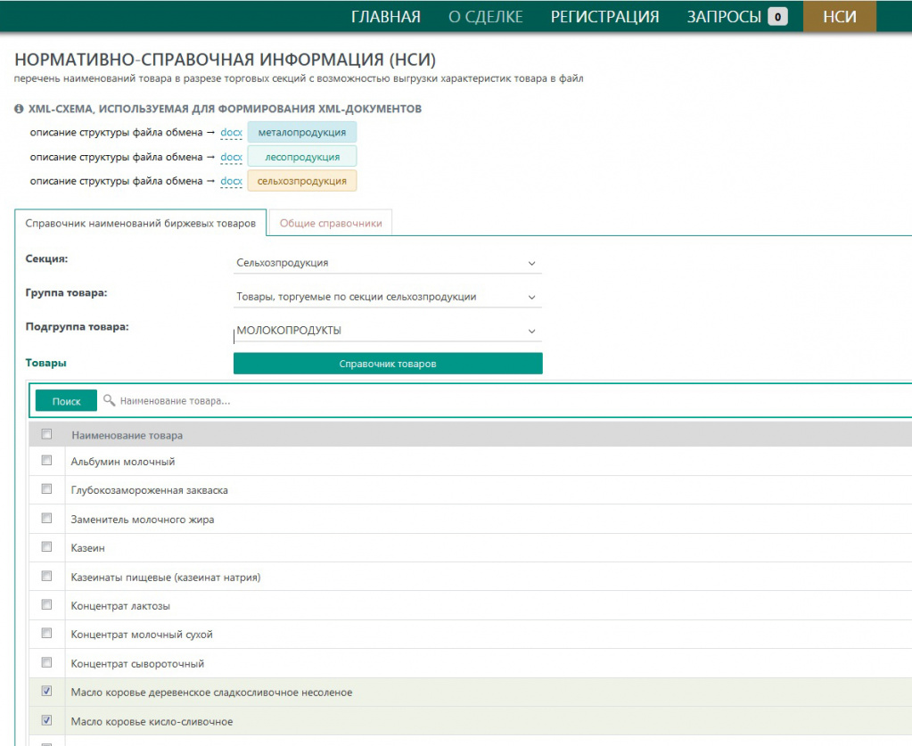Viewport: 912px width, 746px height.
Task: Click the Справочник товаров button
Action: click(387, 364)
